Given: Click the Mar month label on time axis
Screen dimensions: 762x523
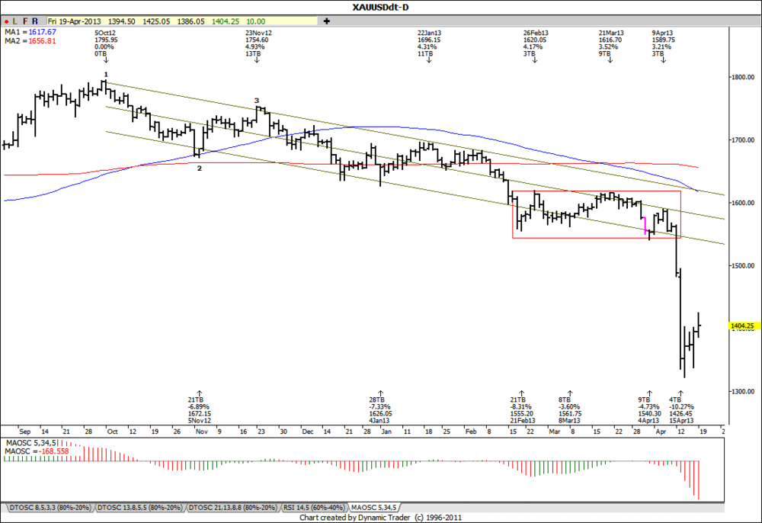Looking at the screenshot, I should tap(555, 432).
